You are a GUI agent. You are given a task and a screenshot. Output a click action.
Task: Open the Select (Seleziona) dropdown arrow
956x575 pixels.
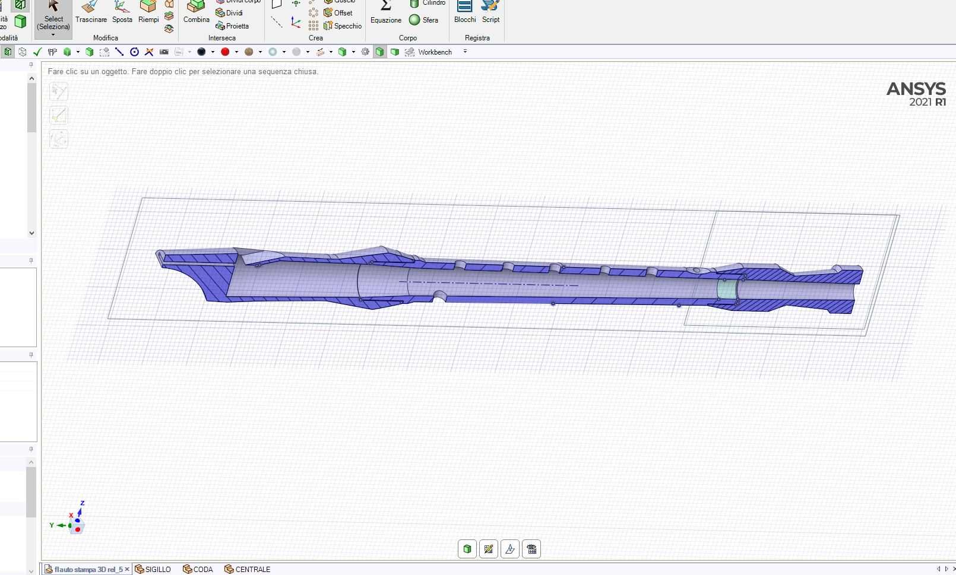click(53, 35)
